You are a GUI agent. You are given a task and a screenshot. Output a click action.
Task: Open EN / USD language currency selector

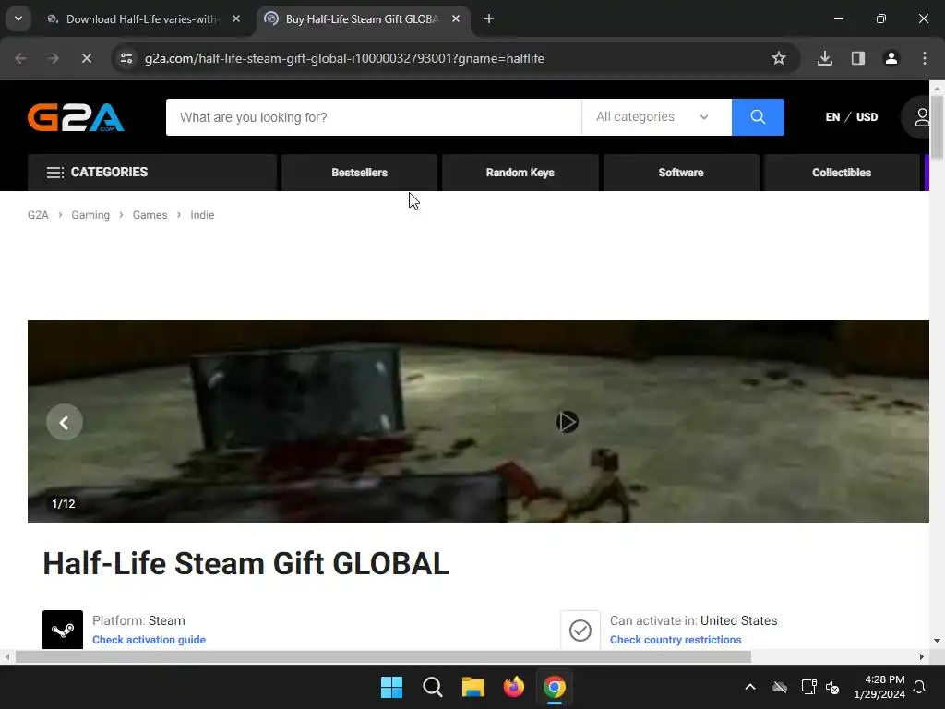852,117
